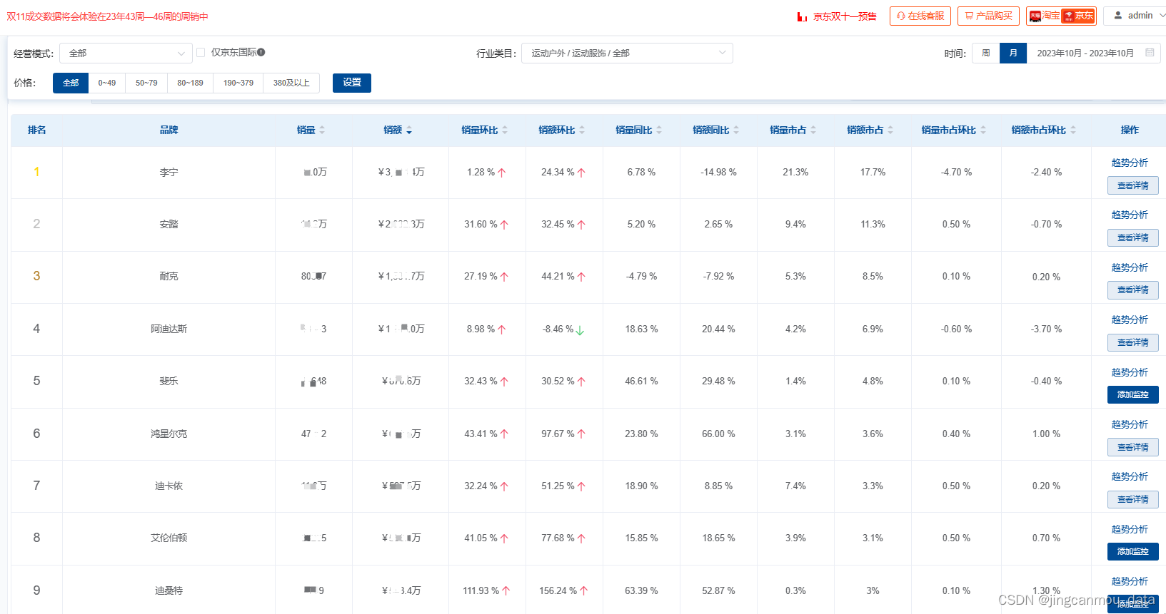Click the admin user avatar icon

(x=1118, y=15)
